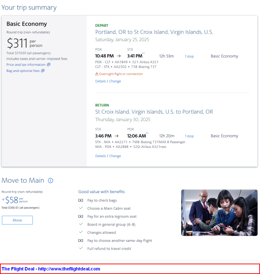Click the info icon beside Move to Main
Viewport: 260px width, 274px height.
50,180
